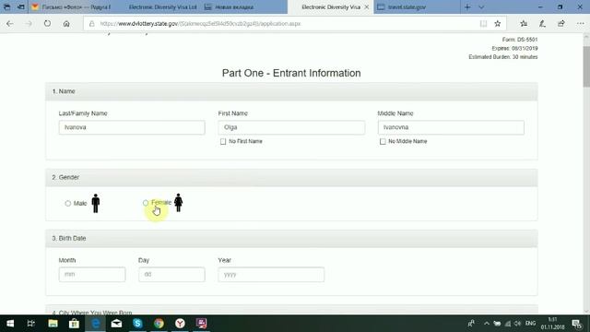Go back to the previous page
590x332 pixels.
pyautogui.click(x=10, y=23)
